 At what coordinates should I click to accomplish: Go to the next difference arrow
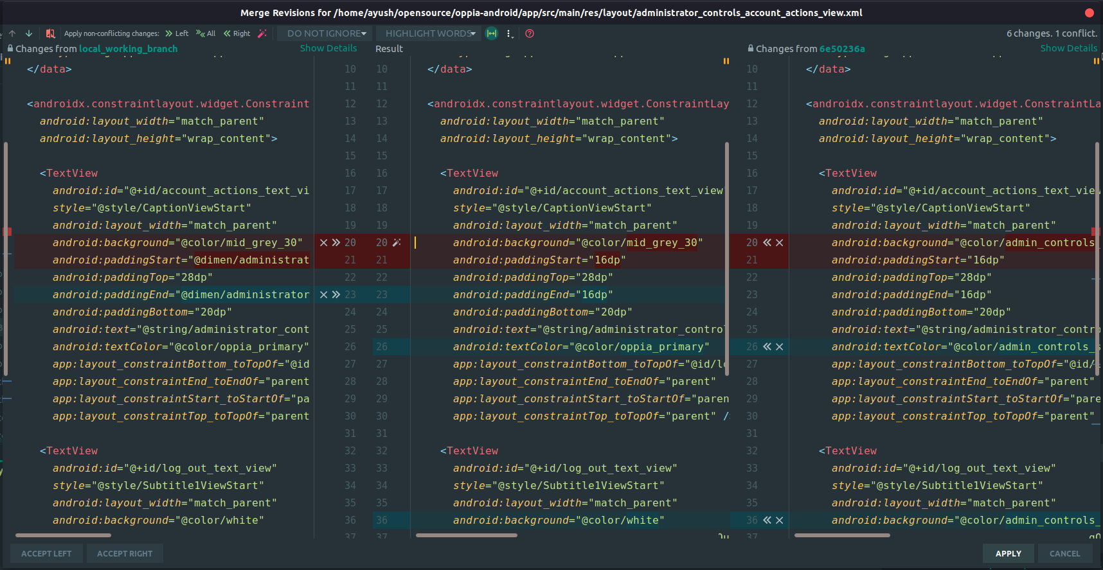pyautogui.click(x=29, y=33)
